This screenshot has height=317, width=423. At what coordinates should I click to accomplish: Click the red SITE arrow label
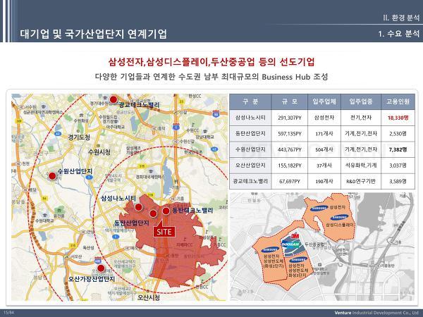coord(164,230)
